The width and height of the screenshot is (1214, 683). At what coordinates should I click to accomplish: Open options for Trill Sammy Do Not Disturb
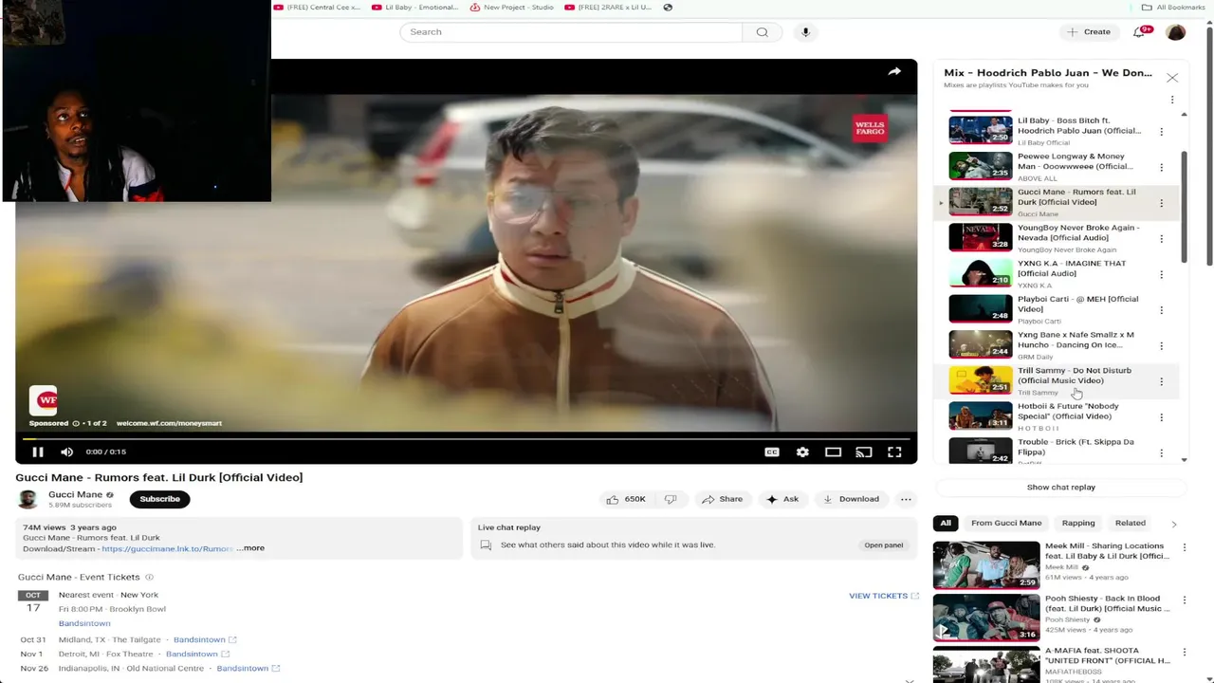click(x=1161, y=381)
